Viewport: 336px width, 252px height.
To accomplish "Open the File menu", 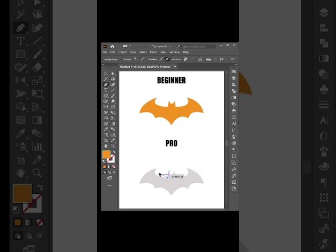I will pos(104,52).
